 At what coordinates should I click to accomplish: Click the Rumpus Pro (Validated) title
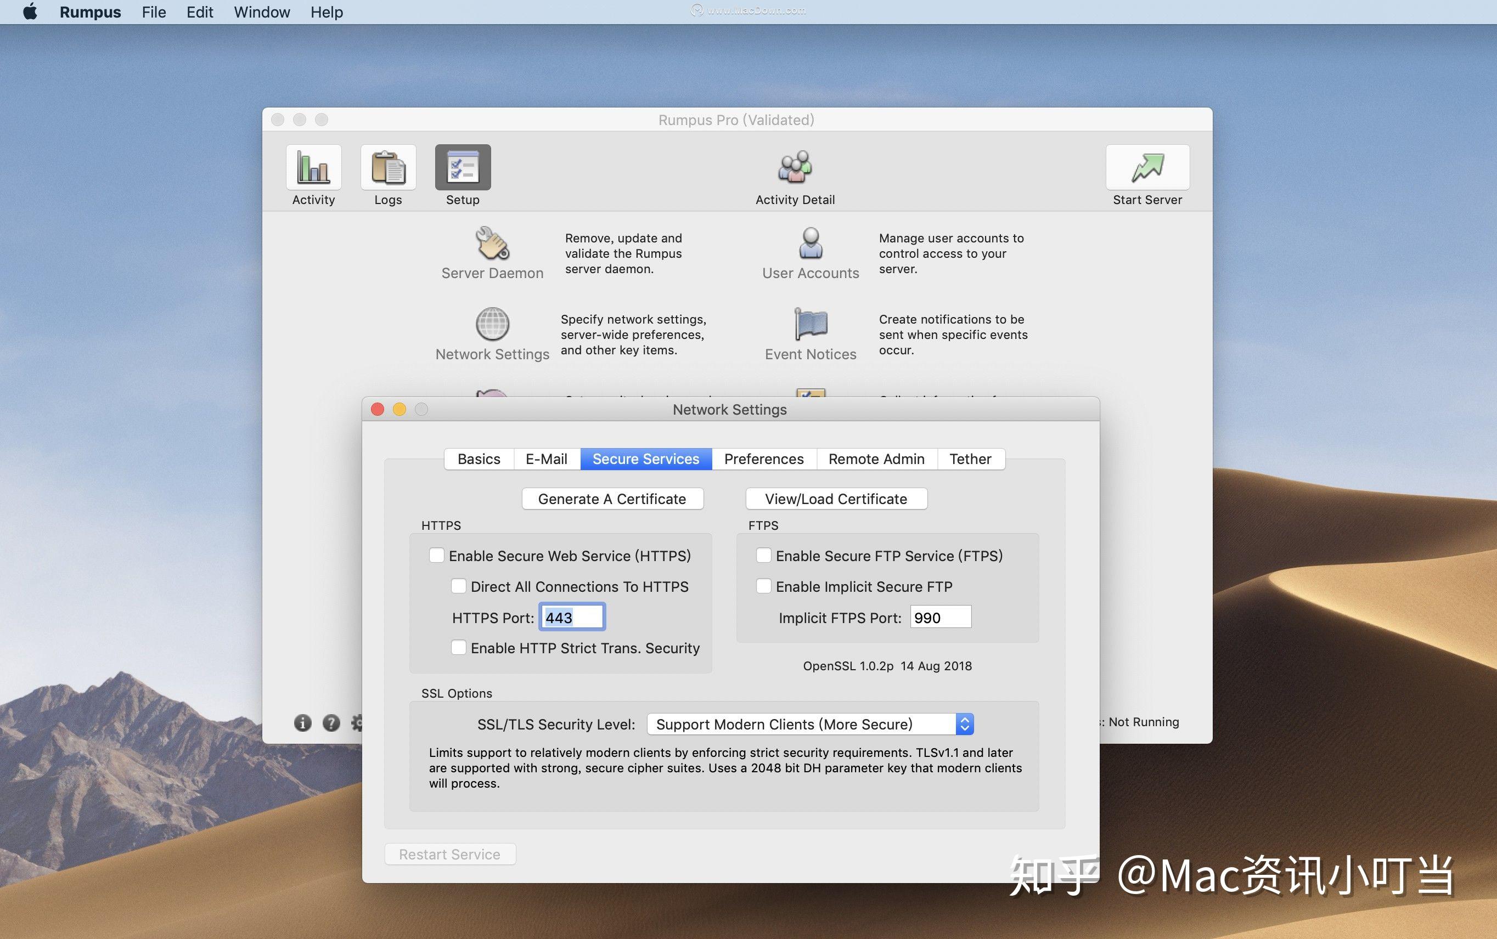(x=736, y=120)
